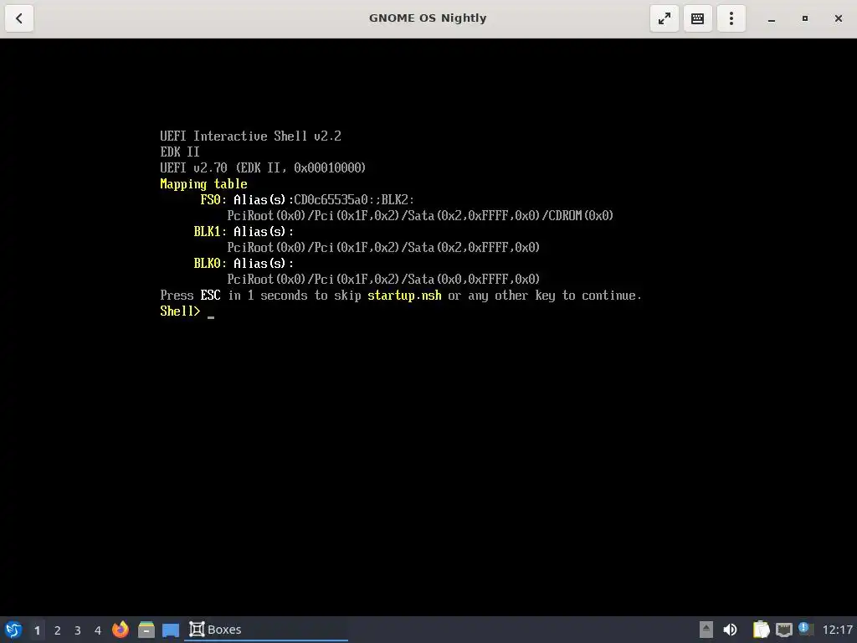Screen dimensions: 857x643
Task: Open the file manager from the taskbar
Action: (146, 630)
